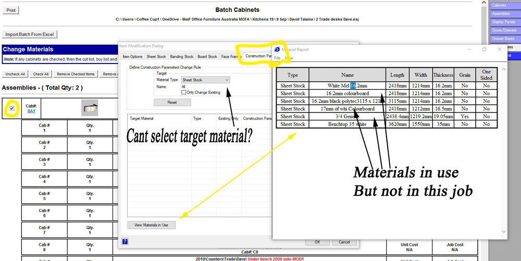521x261 pixels.
Task: Switch to the Banding Stock tab
Action: (x=181, y=56)
